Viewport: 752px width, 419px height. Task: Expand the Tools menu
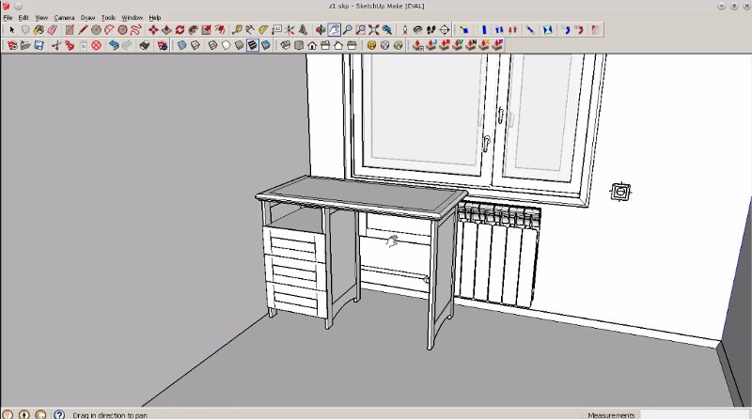(x=109, y=17)
